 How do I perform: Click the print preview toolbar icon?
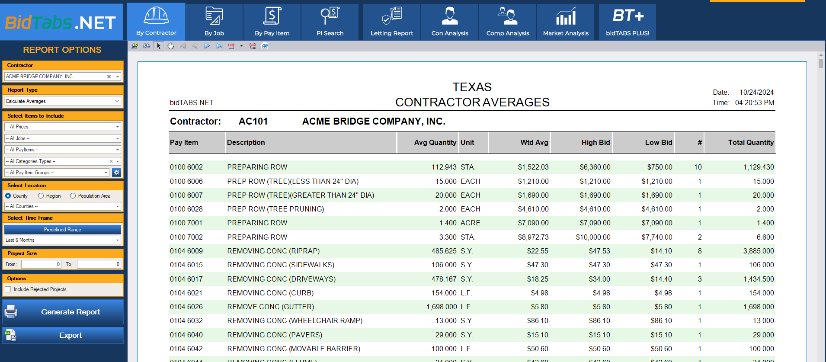pos(134,46)
